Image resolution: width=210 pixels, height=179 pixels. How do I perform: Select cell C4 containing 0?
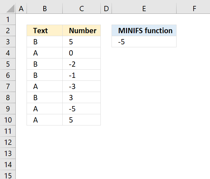pos(82,53)
